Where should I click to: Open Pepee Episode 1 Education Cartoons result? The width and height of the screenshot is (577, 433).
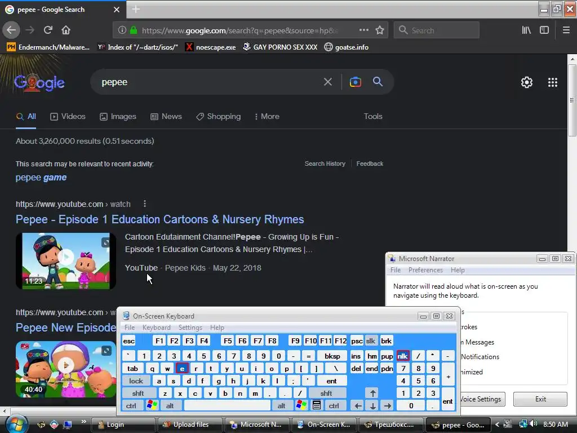(x=159, y=219)
